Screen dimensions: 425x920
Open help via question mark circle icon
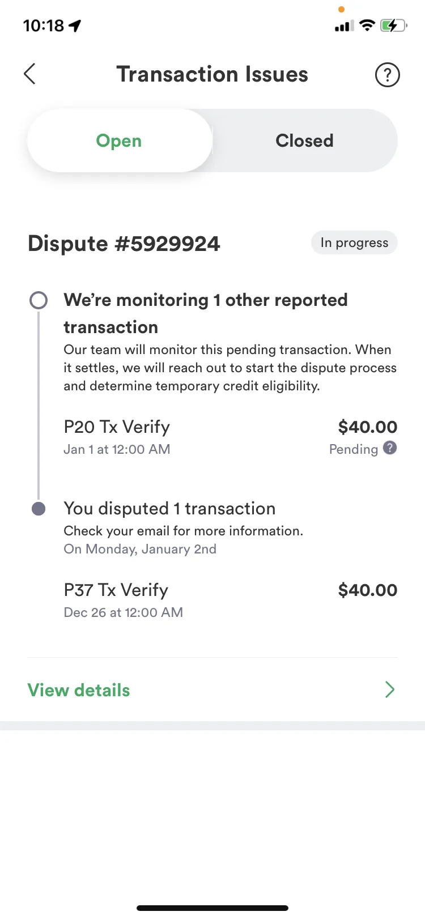pos(388,75)
